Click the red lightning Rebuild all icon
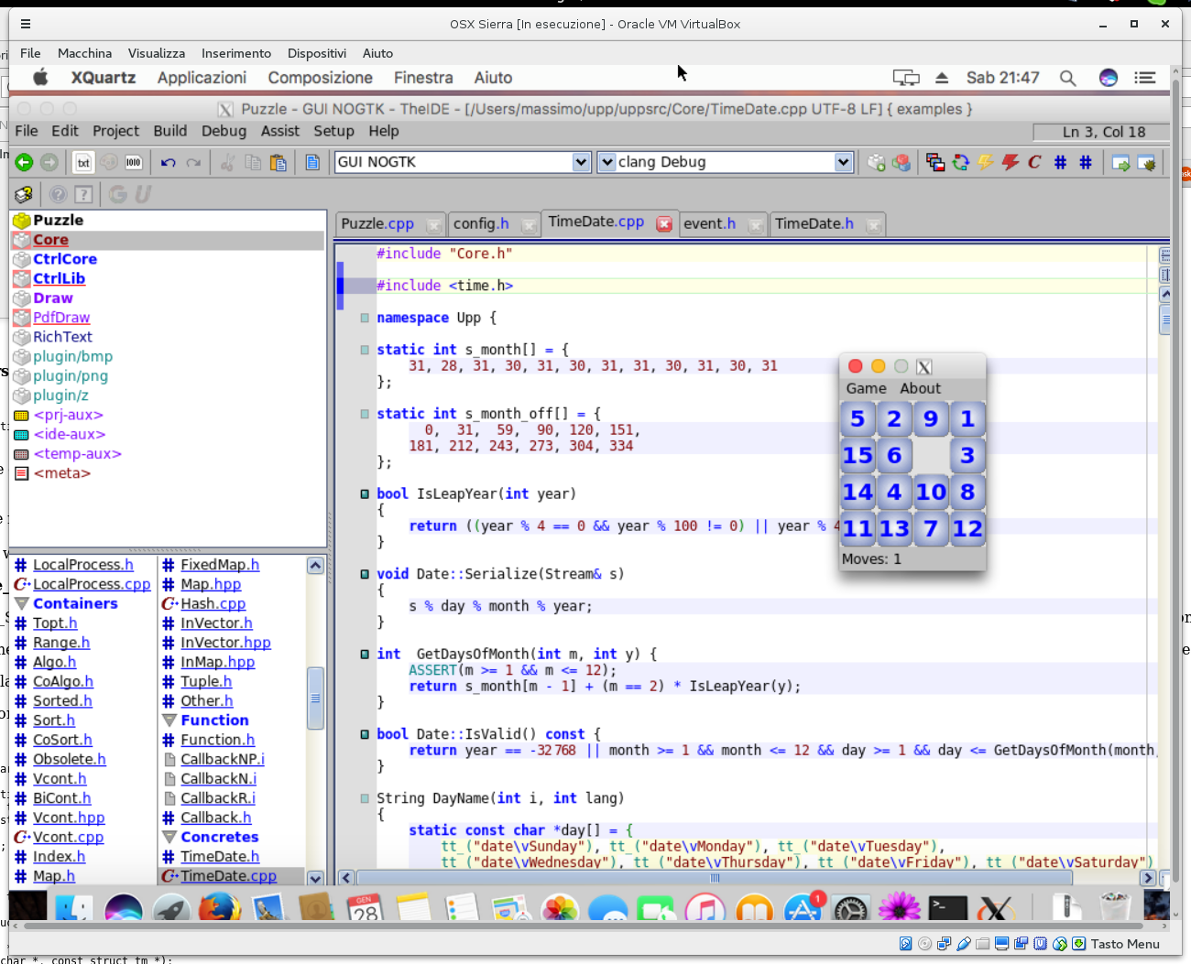Screen dimensions: 1191x964 pos(1010,162)
